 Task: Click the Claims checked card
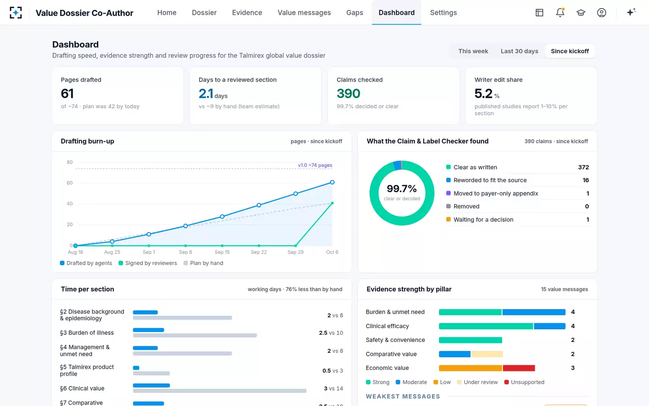pos(393,96)
